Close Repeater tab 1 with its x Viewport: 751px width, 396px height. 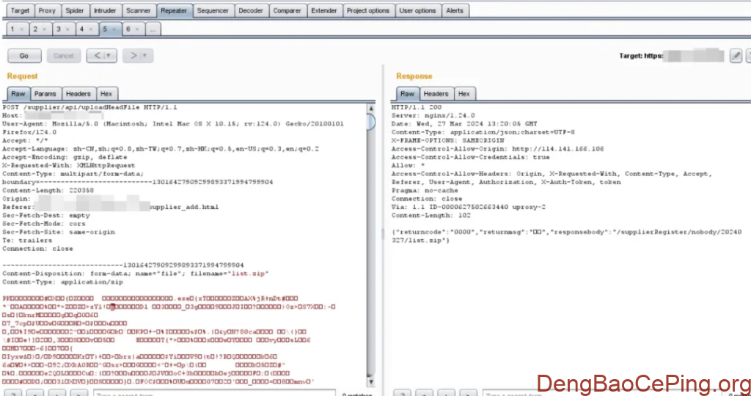[22, 29]
